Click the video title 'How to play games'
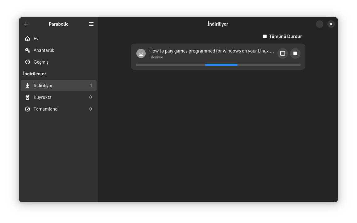 click(x=211, y=51)
